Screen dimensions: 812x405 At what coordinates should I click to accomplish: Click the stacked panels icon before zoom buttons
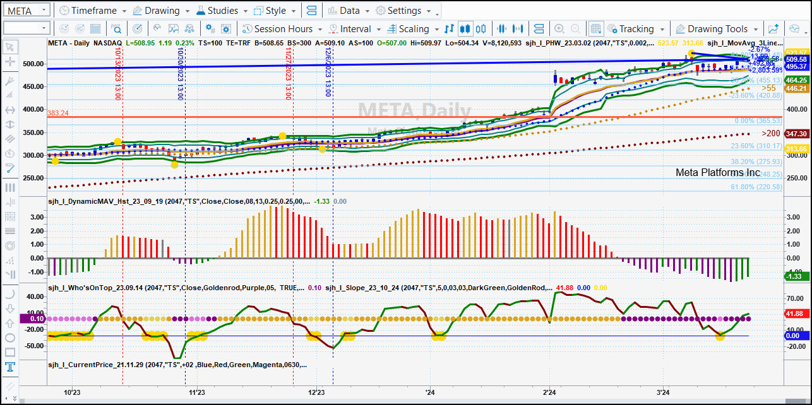[539, 28]
